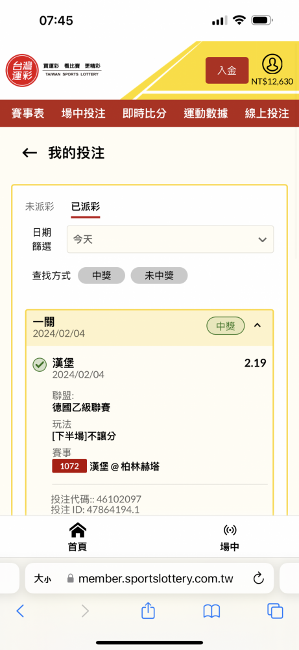Open the Safari bookmarks icon
Screen dimensions: 299x650
pyautogui.click(x=211, y=611)
